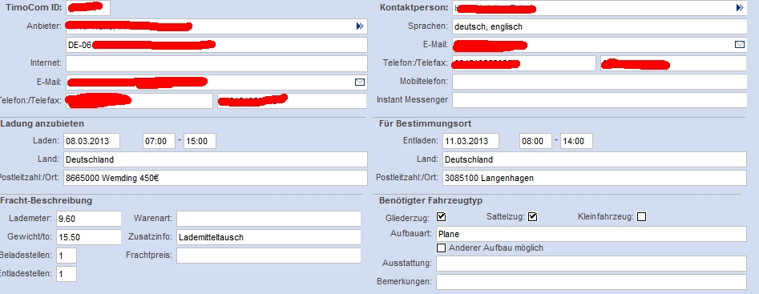759x294 pixels.
Task: Focus the Mobiltelefon field
Action: [x=600, y=82]
